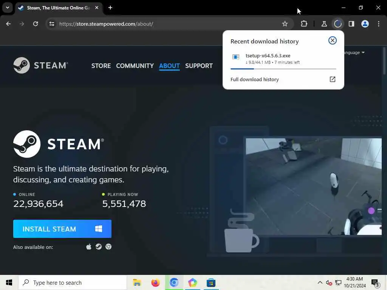
Task: Open the tab search dropdown arrow
Action: (8, 8)
